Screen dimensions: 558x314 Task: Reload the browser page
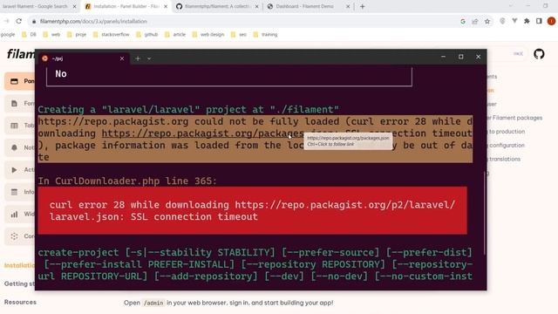coord(19,21)
